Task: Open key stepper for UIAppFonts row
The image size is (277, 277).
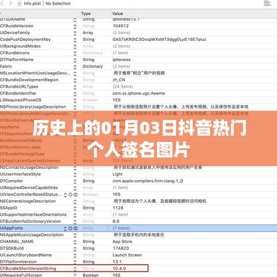Action: (x=65, y=229)
